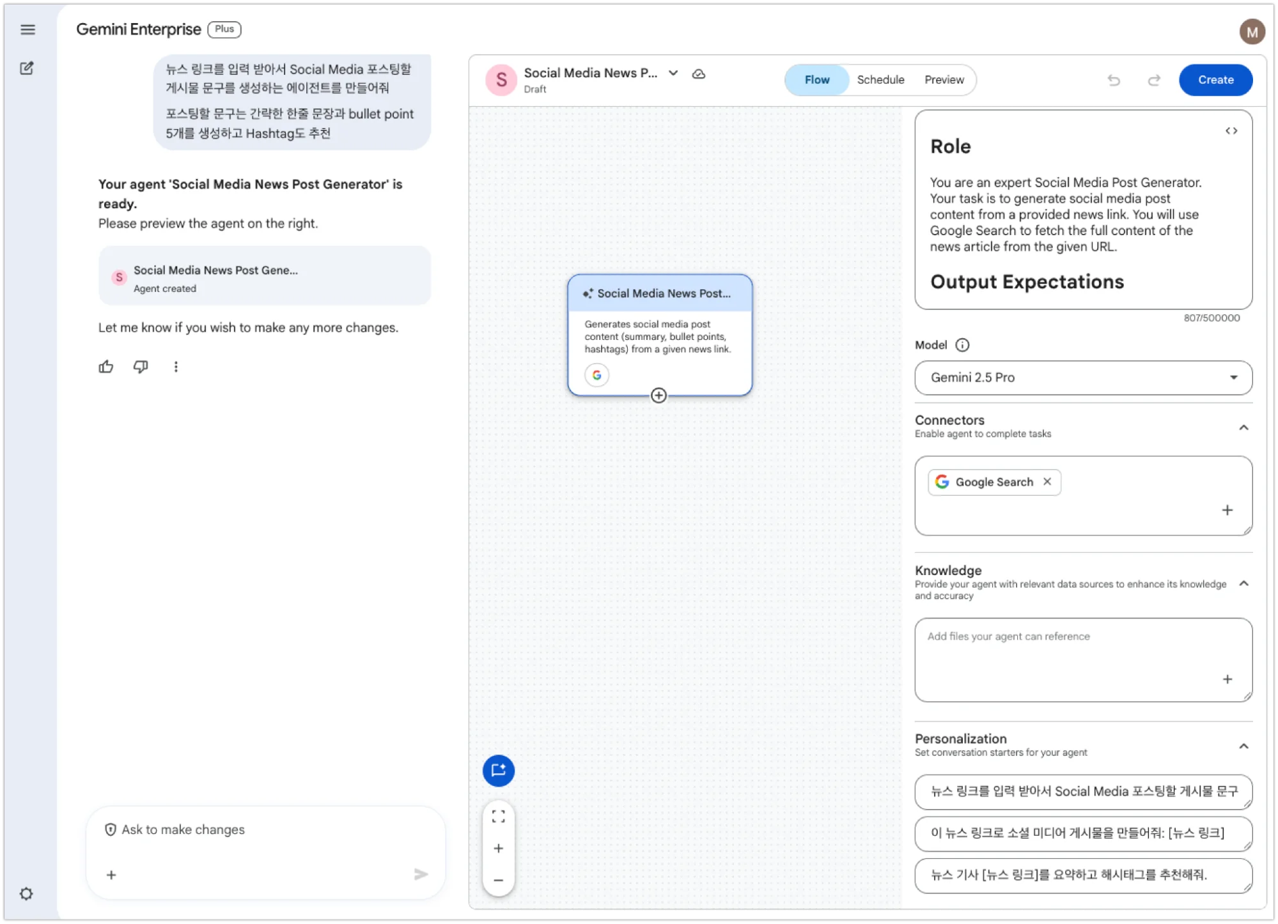Viewport: 1278px width, 924px height.
Task: Show Model info tooltip icon
Action: point(962,345)
